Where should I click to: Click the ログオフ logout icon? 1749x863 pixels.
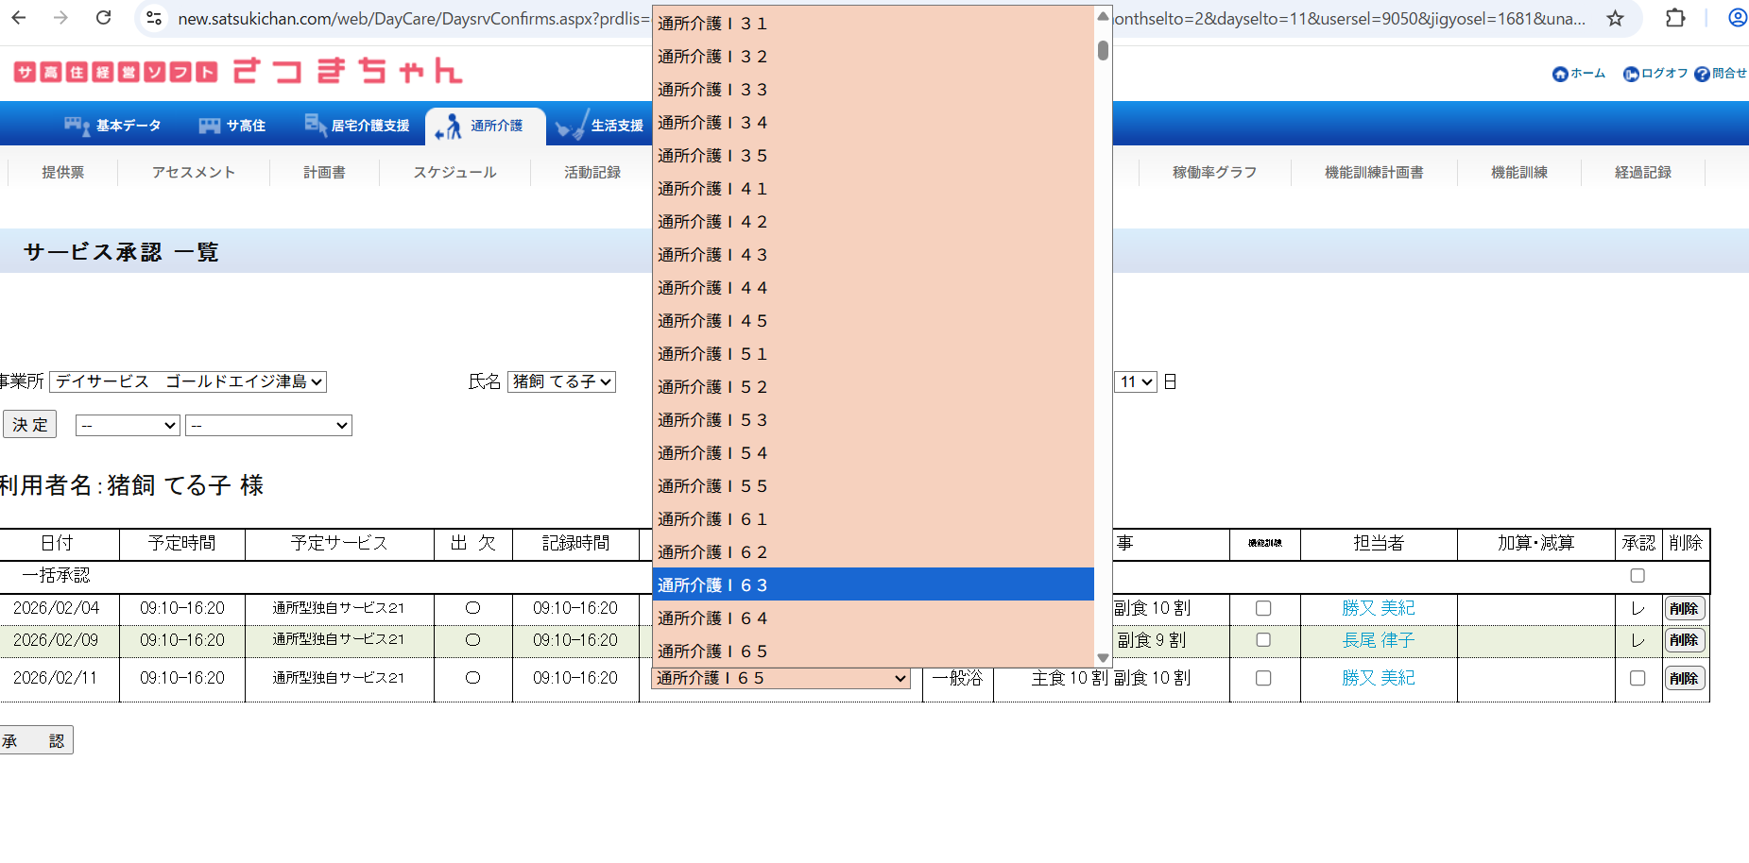tap(1631, 74)
